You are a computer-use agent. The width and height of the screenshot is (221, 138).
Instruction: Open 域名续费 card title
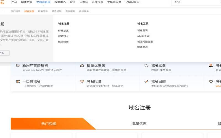click(x=158, y=65)
